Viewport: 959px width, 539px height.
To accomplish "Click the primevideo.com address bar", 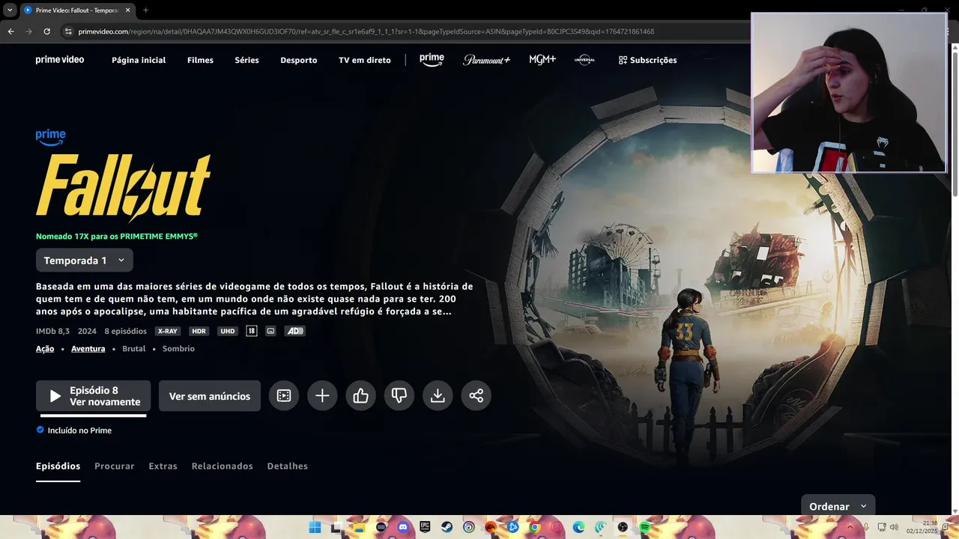I will tap(405, 31).
